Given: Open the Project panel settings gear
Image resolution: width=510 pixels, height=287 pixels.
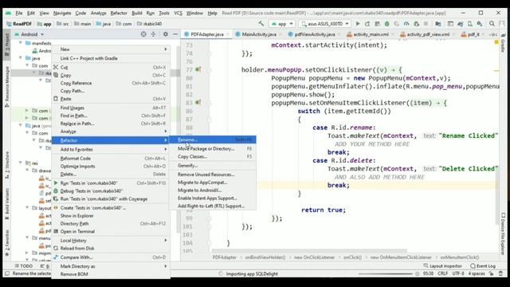Looking at the screenshot, I should (x=166, y=34).
